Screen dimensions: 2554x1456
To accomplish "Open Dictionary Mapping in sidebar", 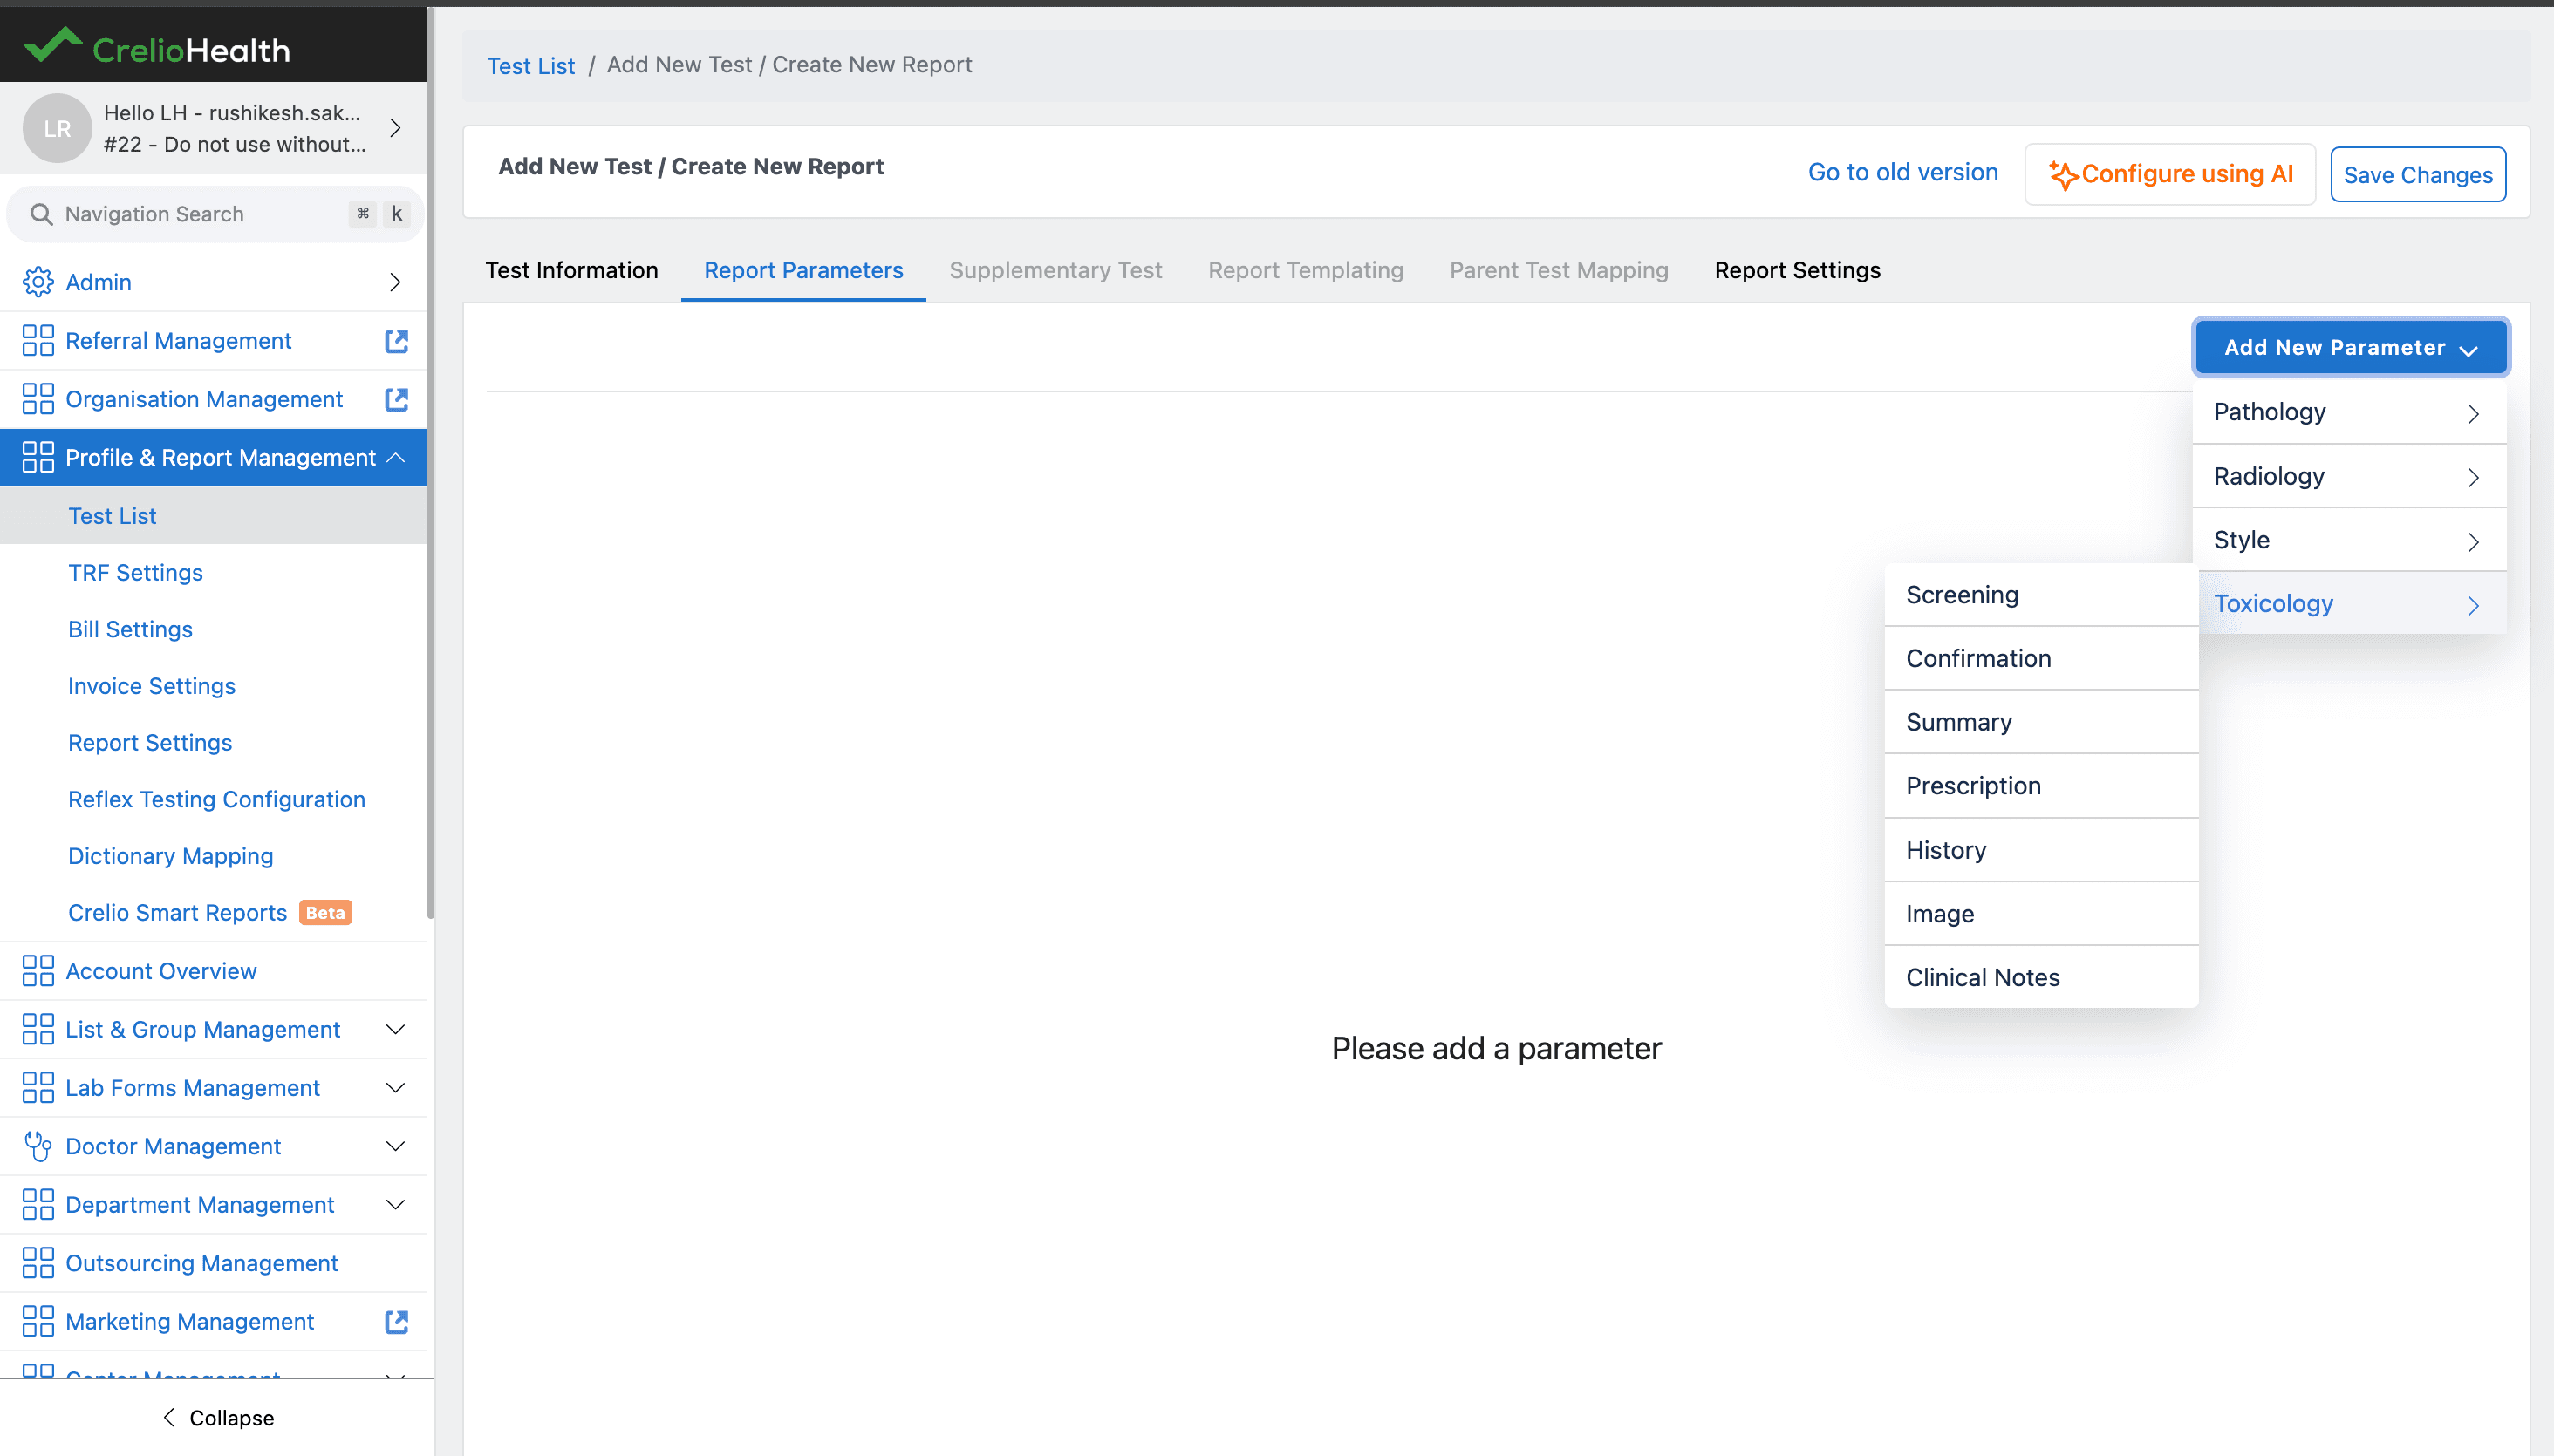I will (213, 856).
